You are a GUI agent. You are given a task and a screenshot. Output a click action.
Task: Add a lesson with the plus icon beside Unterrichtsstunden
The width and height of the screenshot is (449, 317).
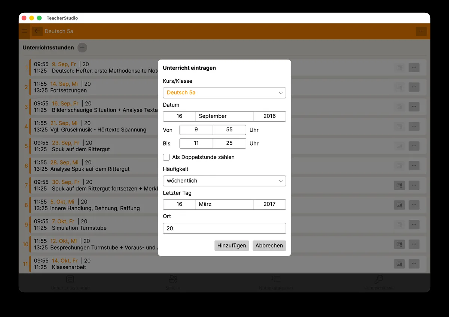[x=82, y=48]
